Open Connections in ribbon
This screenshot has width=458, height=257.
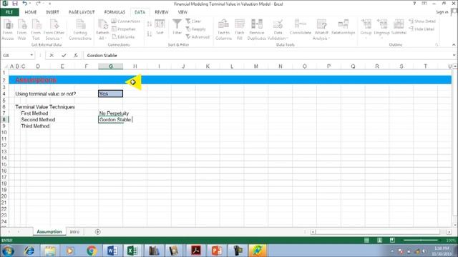click(126, 21)
